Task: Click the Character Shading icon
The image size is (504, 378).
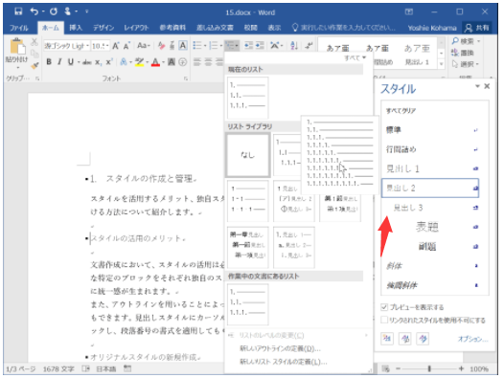Action: [x=172, y=62]
